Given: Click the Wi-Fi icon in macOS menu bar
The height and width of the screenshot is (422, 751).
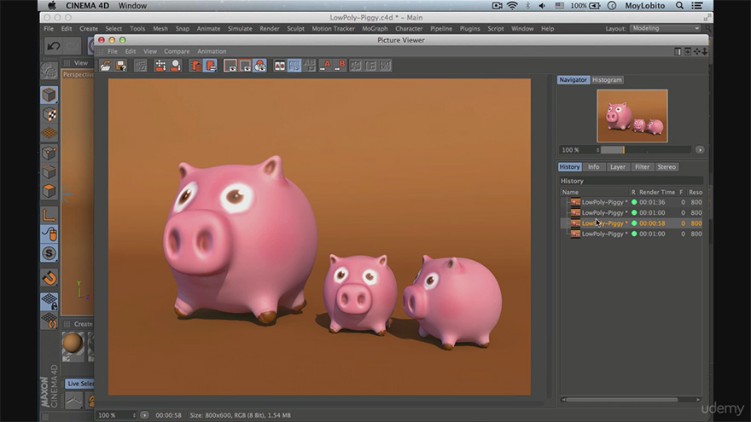Looking at the screenshot, I should (x=512, y=6).
